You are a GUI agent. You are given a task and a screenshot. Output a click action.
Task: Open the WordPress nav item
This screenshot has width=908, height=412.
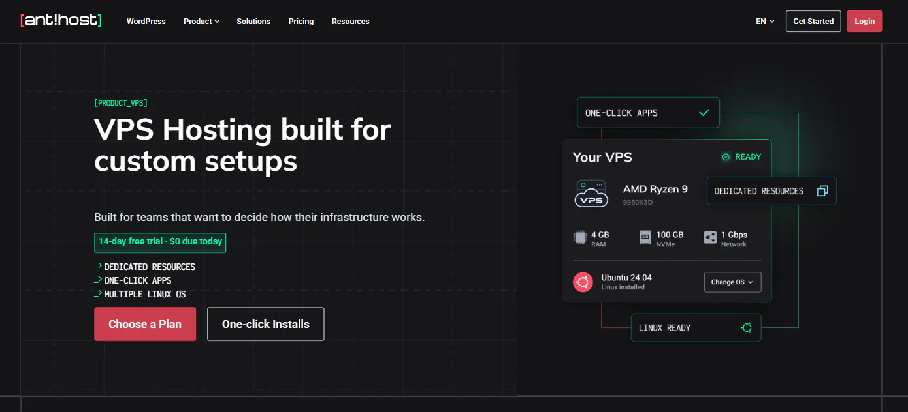click(146, 22)
